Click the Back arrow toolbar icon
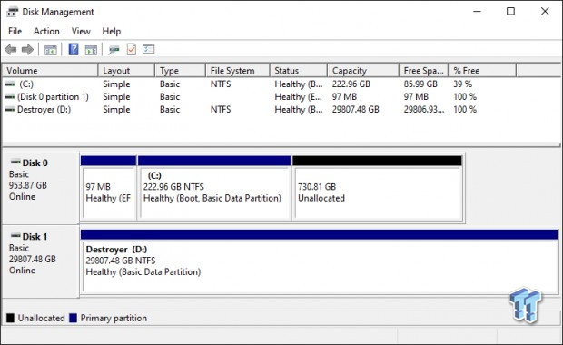 tap(11, 49)
